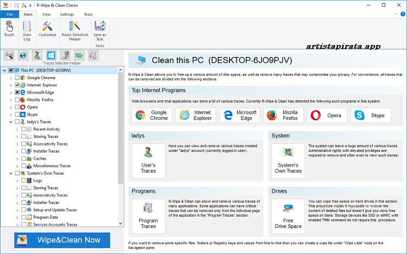The image size is (407, 254).
Task: Toggle the Internet Explorer checkbox
Action: click(17, 85)
